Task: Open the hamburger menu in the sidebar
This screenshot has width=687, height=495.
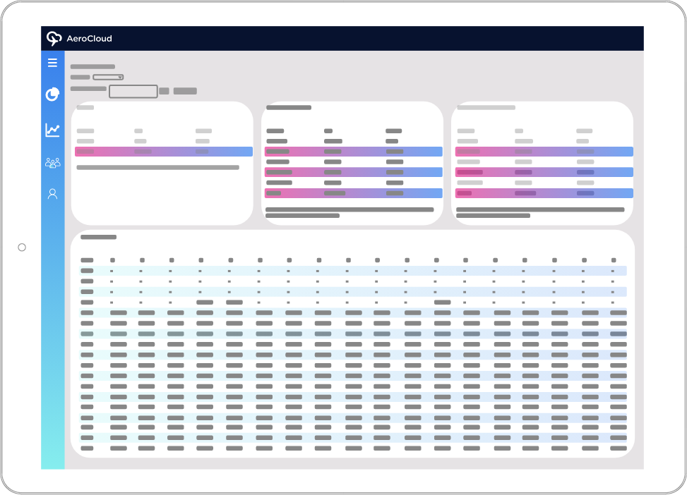Action: tap(52, 63)
